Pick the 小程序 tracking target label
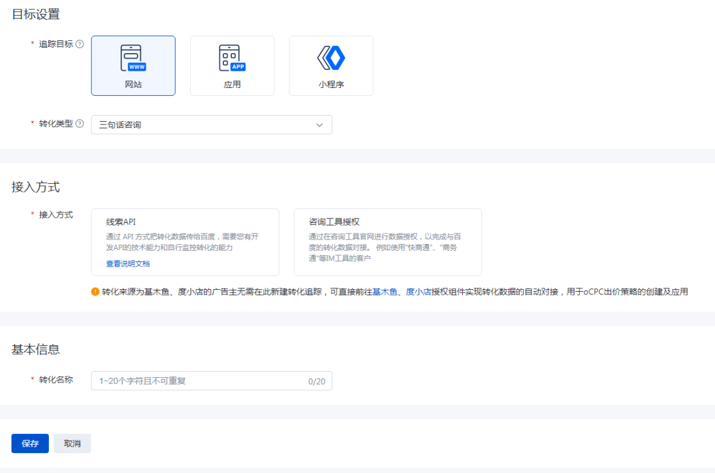This screenshot has width=715, height=473. point(331,85)
